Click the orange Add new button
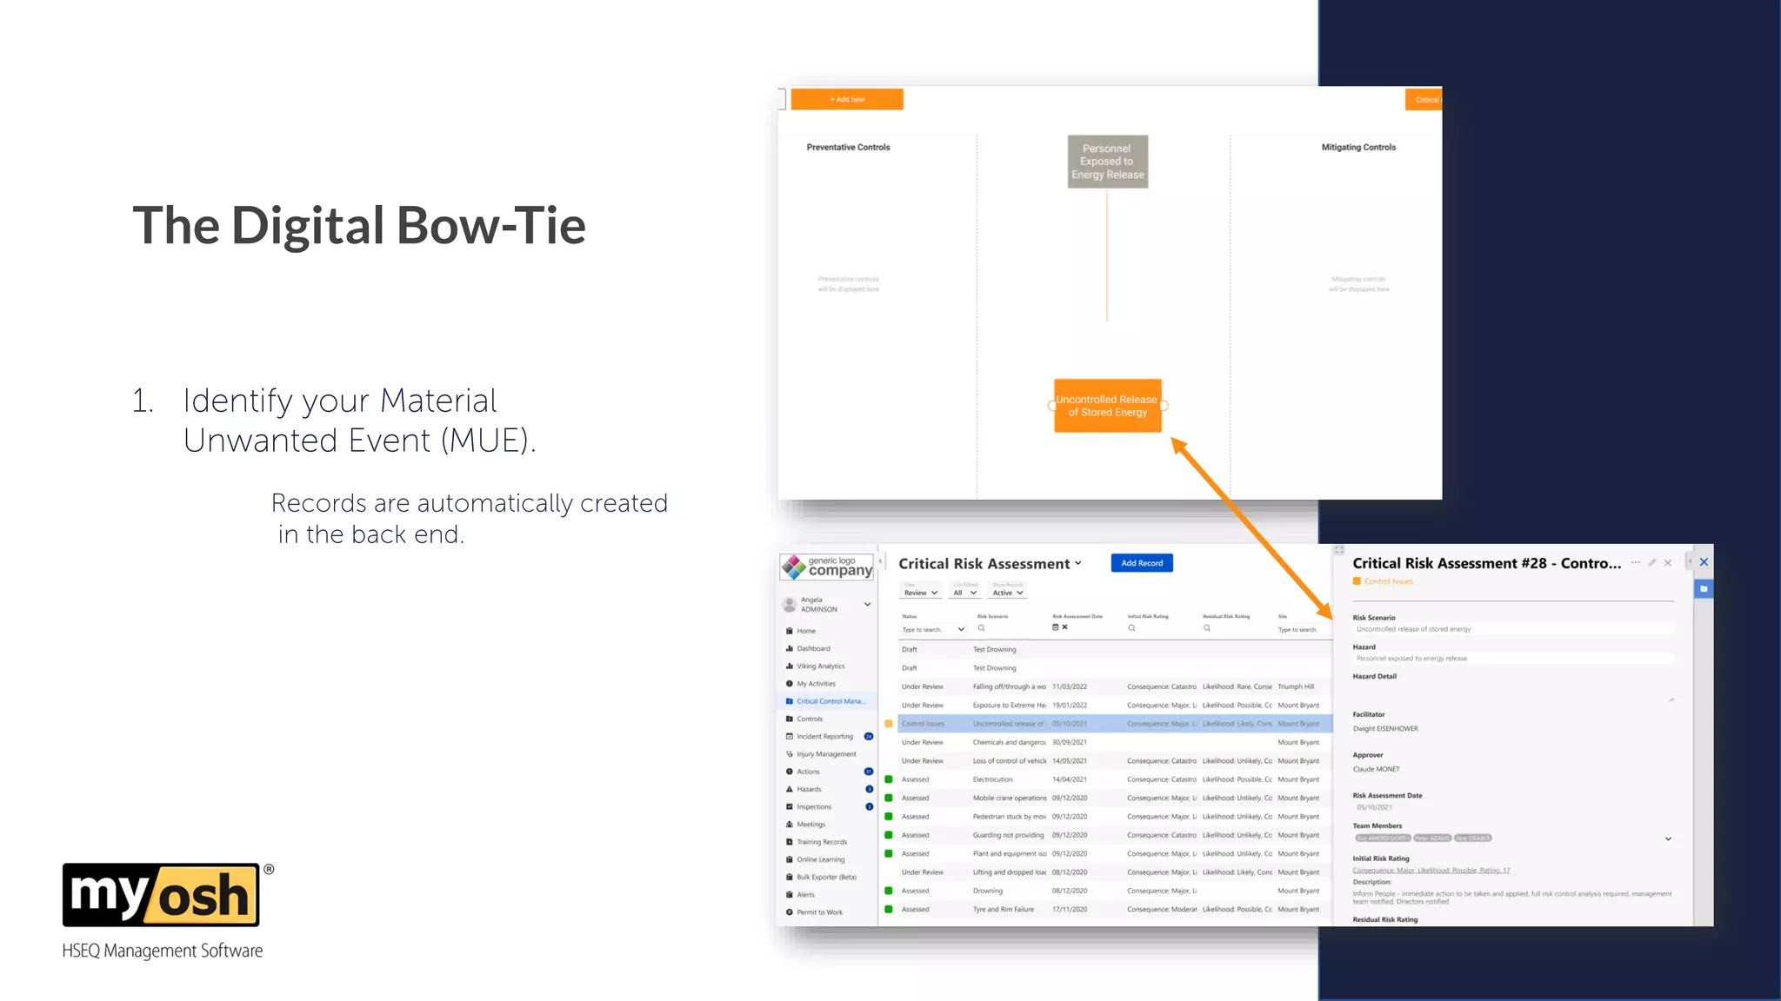This screenshot has width=1781, height=1001. 847,99
